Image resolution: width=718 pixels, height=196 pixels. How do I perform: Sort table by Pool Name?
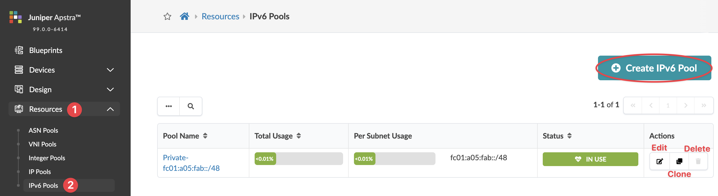point(205,136)
